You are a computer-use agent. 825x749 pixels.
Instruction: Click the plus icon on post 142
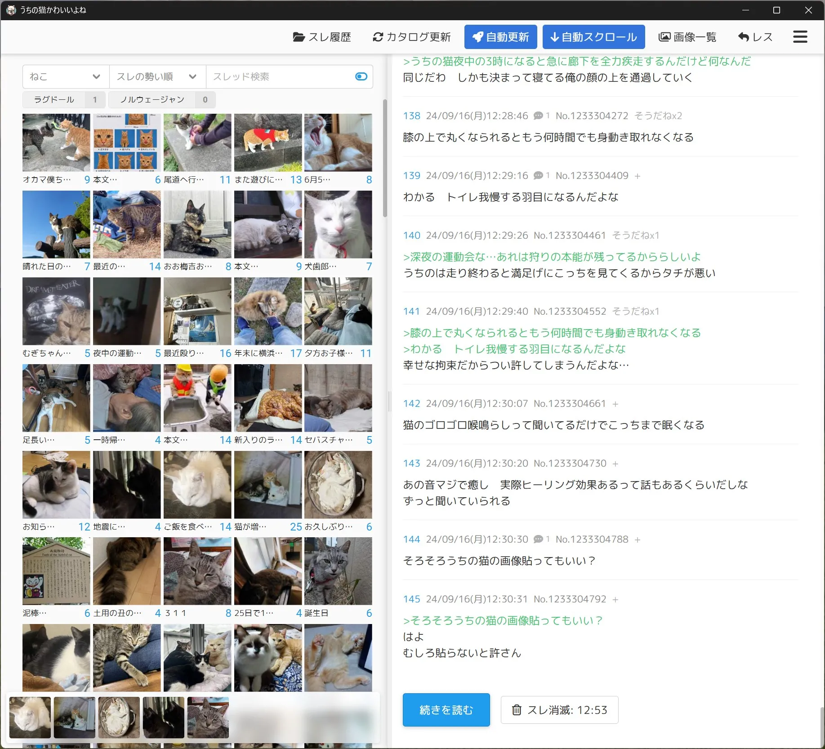(x=615, y=404)
